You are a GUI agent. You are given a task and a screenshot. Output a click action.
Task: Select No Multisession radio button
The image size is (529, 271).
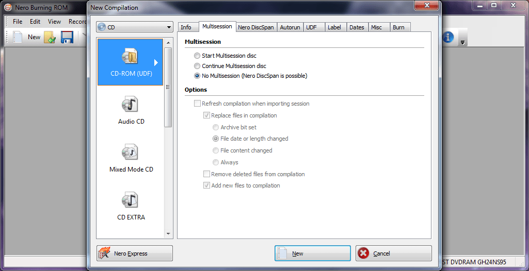click(x=197, y=76)
